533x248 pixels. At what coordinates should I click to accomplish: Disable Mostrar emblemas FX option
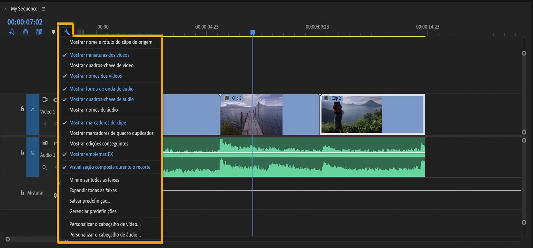(91, 154)
